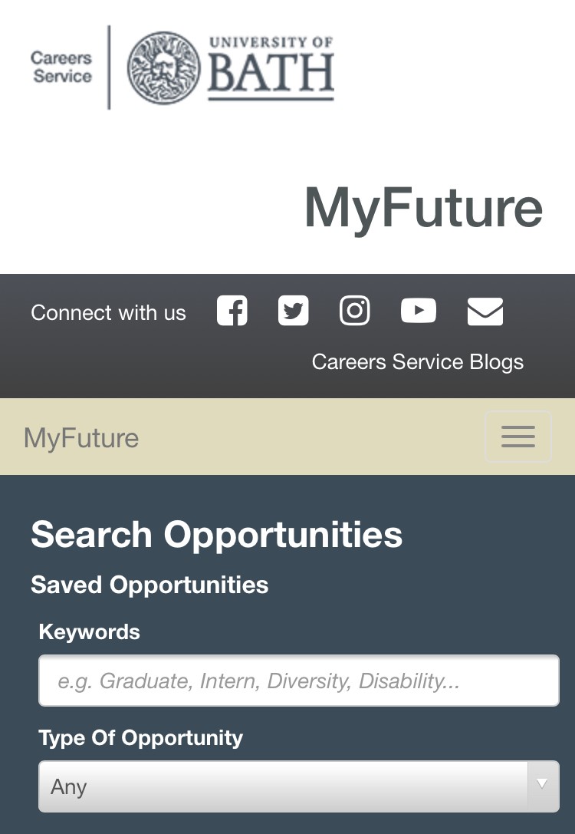Image resolution: width=575 pixels, height=834 pixels.
Task: Click the Connect with us text
Action: (x=108, y=313)
